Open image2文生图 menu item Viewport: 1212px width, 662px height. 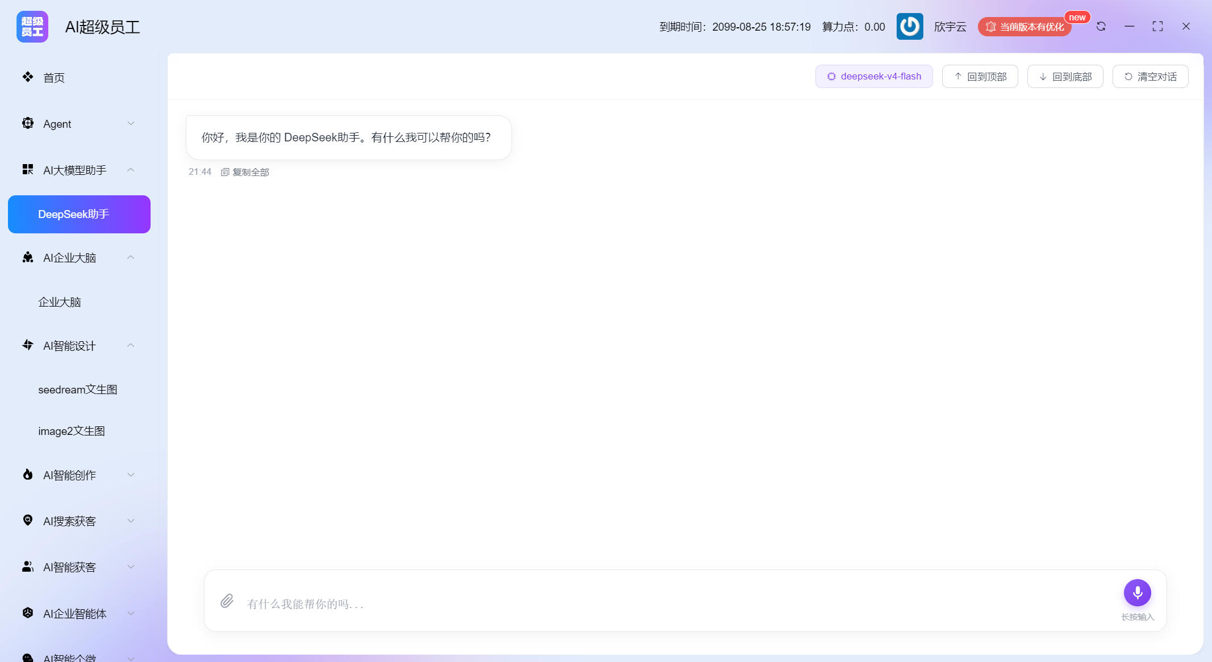(x=80, y=431)
